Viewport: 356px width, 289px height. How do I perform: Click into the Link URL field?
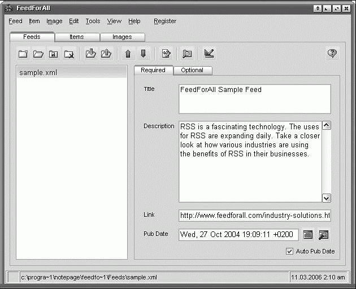pyautogui.click(x=255, y=215)
